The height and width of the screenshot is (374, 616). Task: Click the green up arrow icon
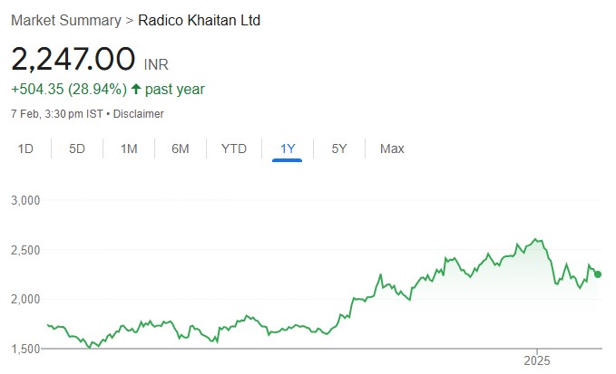tap(136, 89)
